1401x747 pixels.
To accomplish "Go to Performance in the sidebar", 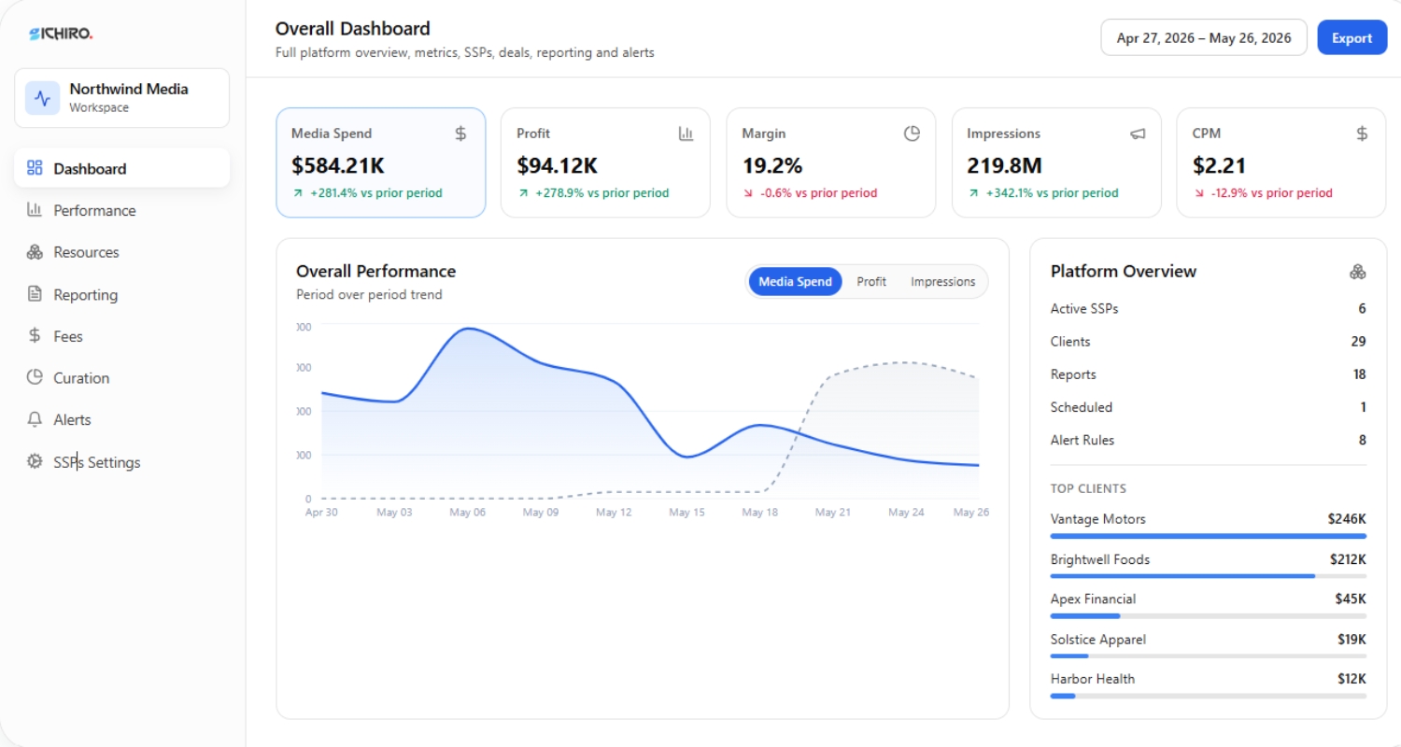I will (121, 210).
